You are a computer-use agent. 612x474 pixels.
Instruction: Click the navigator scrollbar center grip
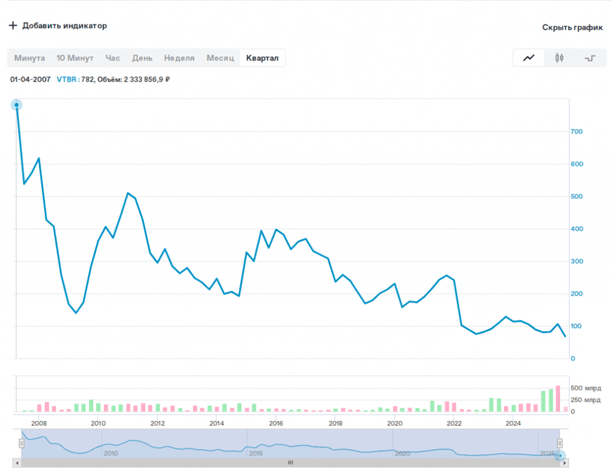coord(290,463)
